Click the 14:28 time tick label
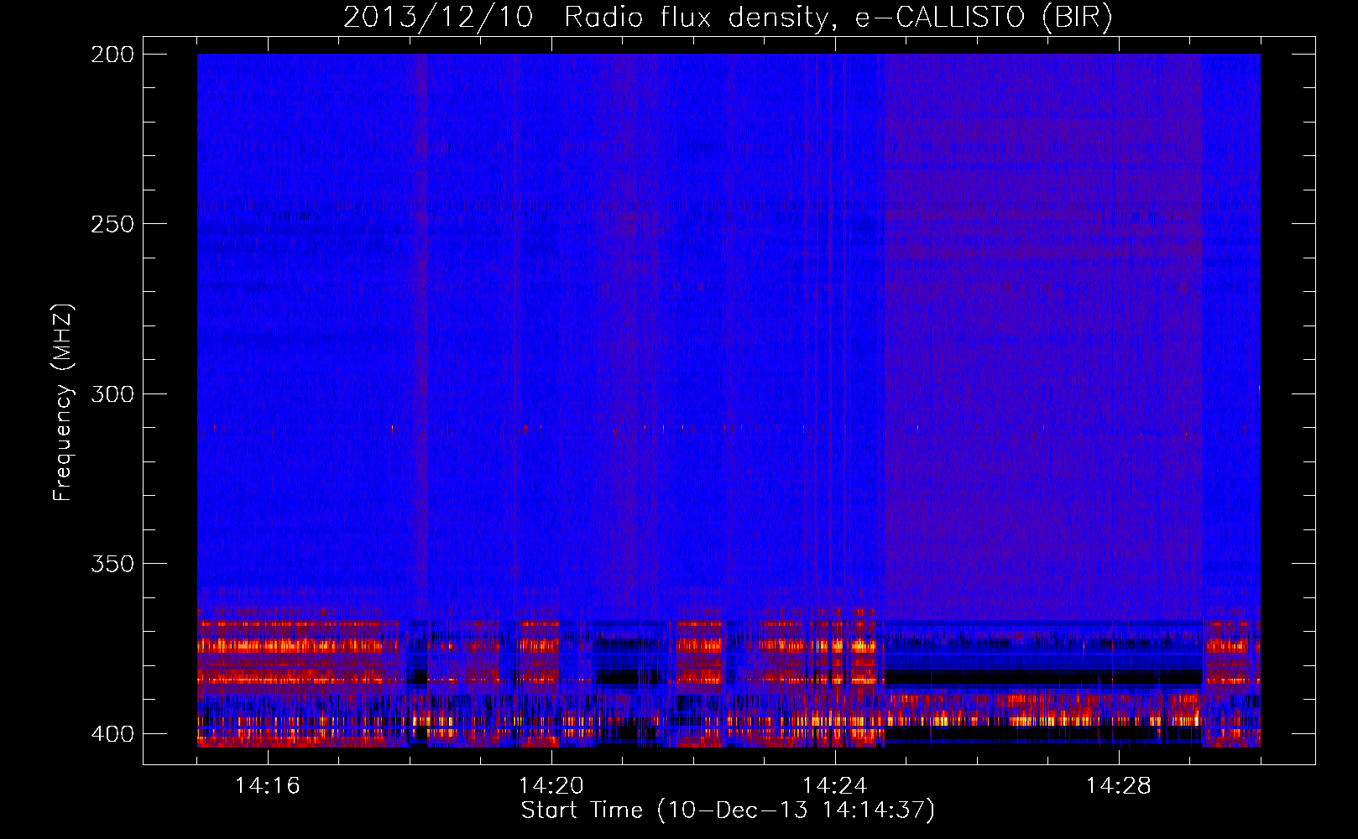The height and width of the screenshot is (839, 1358). (1119, 786)
